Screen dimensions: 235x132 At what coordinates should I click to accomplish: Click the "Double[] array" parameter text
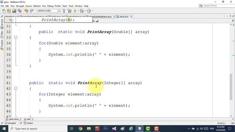pyautogui.click(x=130, y=32)
